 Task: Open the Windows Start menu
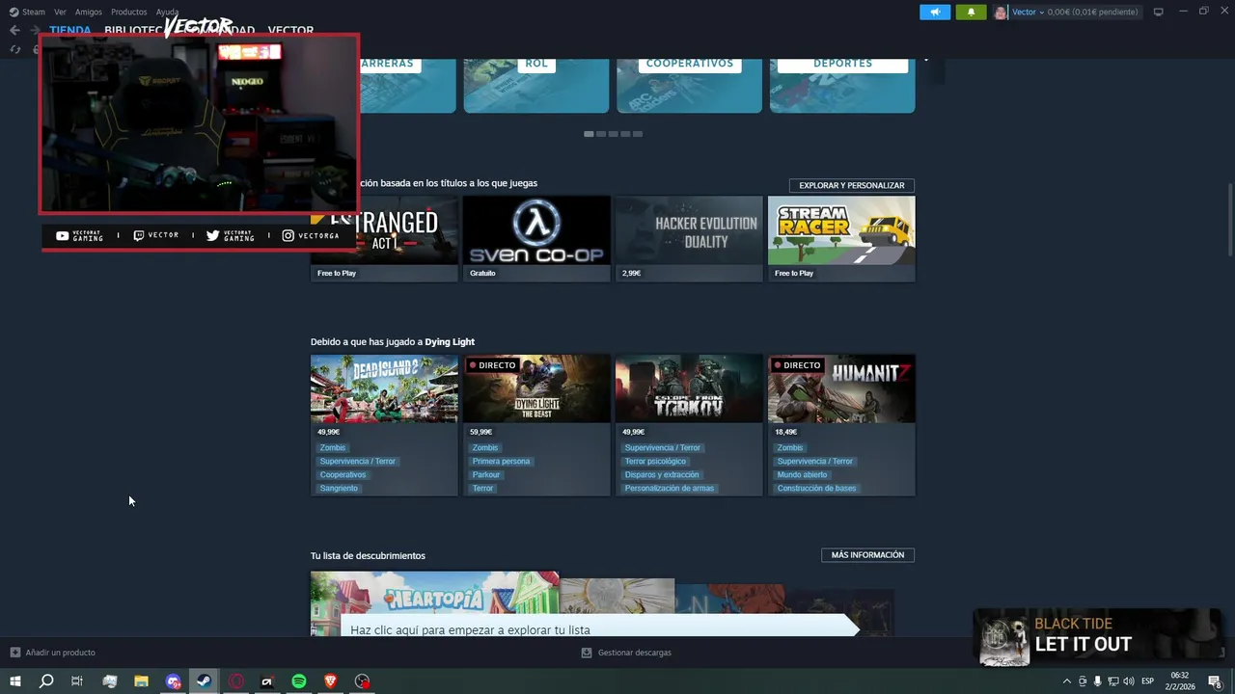tap(14, 681)
